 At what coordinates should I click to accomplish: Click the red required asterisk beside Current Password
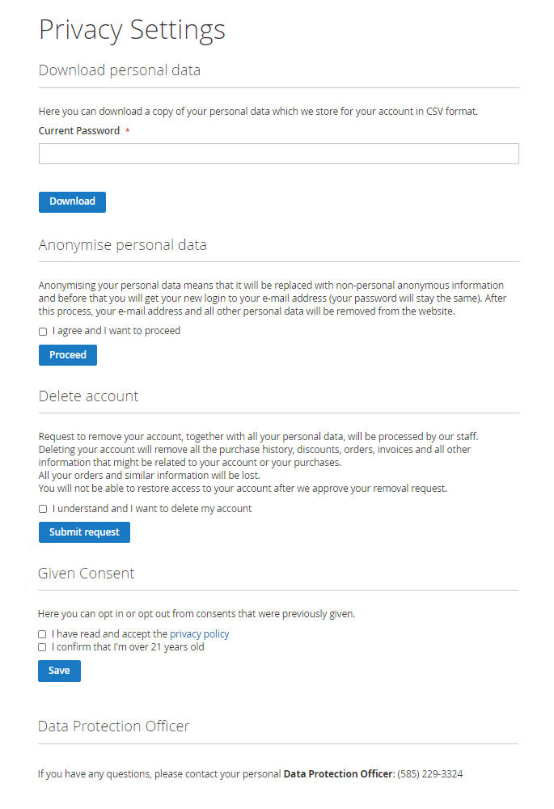coord(128,131)
